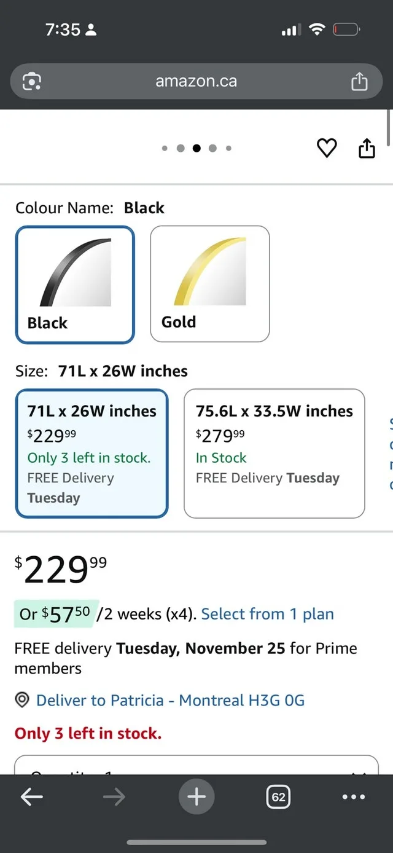Tap the browser back arrow
393x853 pixels.
click(31, 796)
